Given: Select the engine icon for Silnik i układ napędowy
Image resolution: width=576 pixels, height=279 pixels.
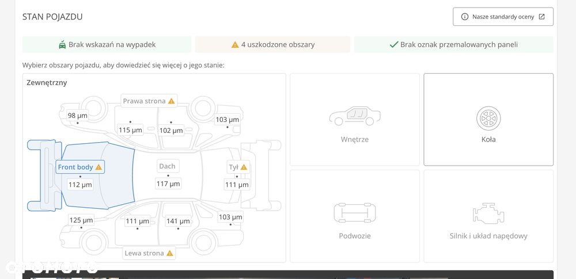Looking at the screenshot, I should click(488, 213).
